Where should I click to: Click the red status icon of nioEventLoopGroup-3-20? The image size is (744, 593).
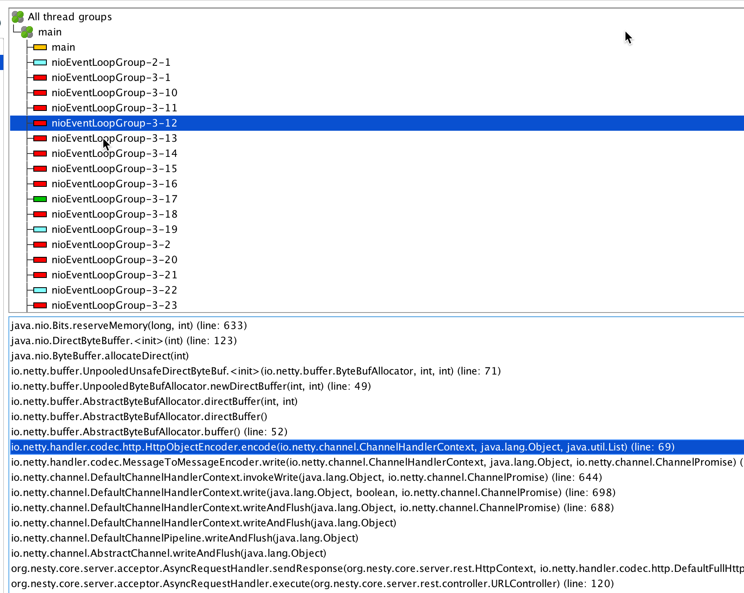pos(40,260)
